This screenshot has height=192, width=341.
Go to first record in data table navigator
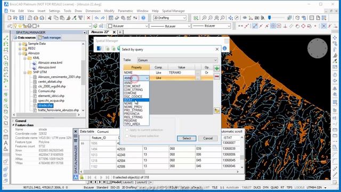point(90,178)
